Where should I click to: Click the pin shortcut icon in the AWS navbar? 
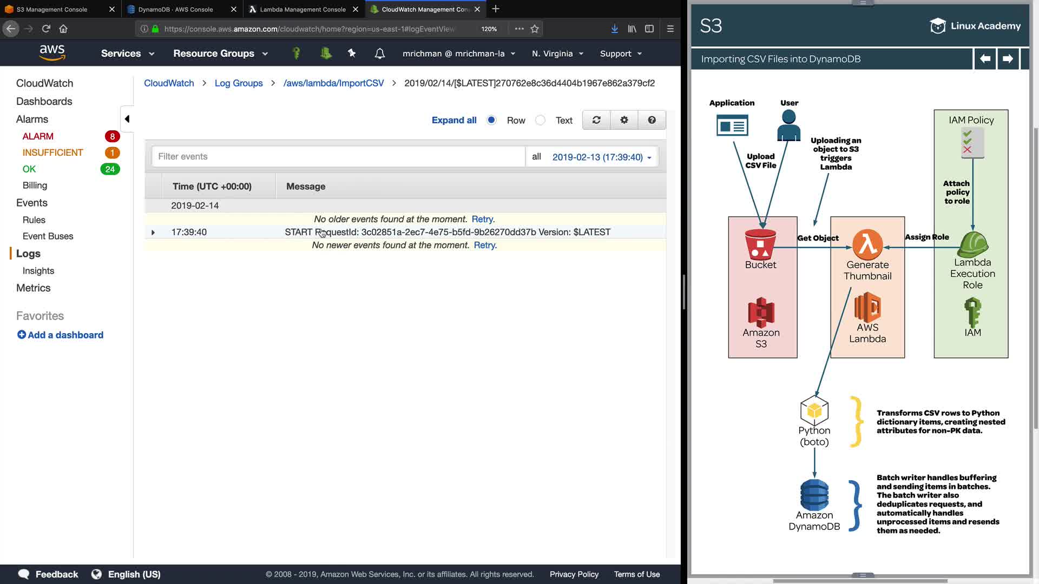pyautogui.click(x=352, y=53)
